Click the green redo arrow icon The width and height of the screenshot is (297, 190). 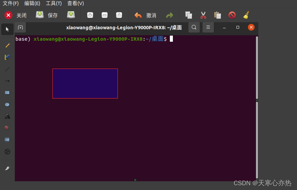pos(169,15)
